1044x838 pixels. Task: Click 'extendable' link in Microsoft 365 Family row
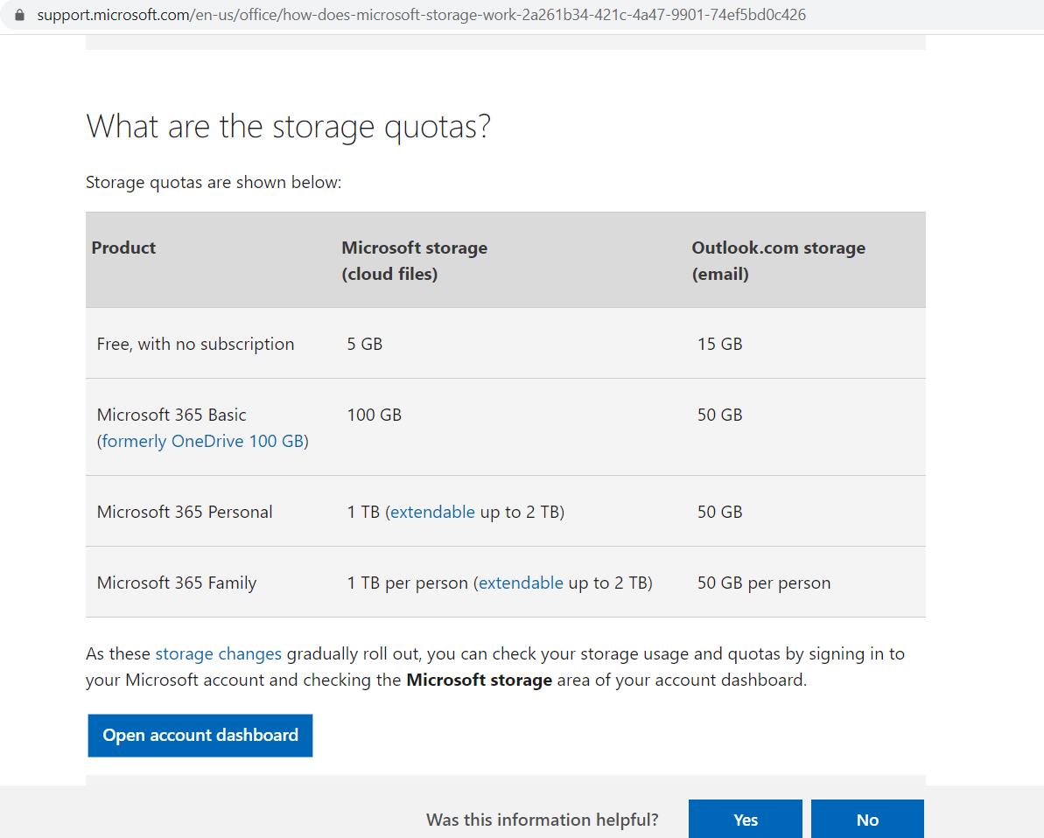click(521, 583)
